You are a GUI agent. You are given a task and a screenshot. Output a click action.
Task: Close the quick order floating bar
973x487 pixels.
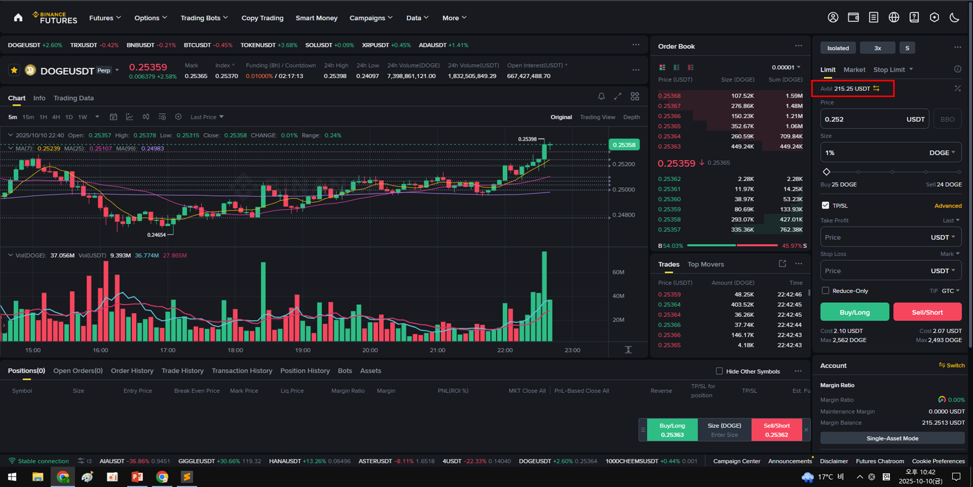click(806, 430)
